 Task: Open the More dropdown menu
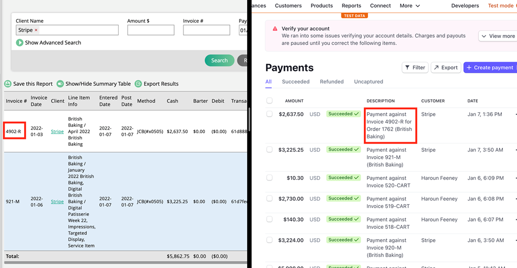(x=410, y=6)
